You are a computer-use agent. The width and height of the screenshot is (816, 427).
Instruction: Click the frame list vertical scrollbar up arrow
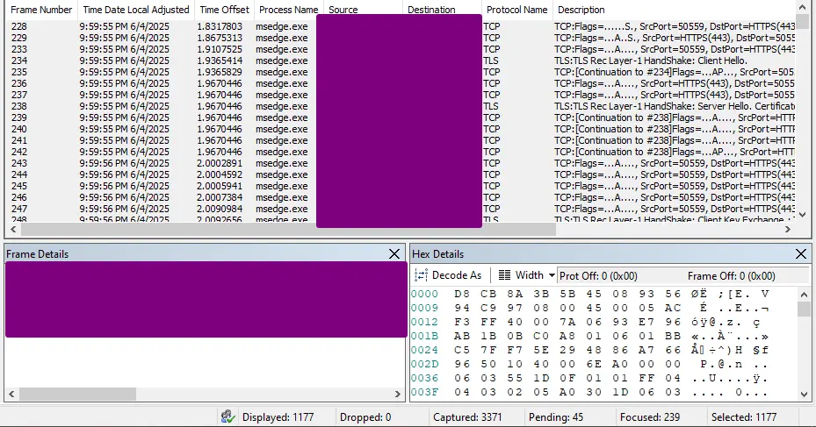(x=803, y=7)
